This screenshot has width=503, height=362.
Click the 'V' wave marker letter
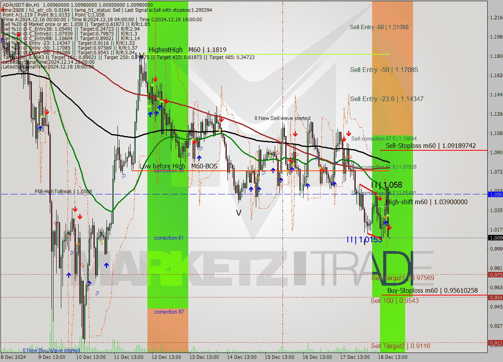coord(239,213)
